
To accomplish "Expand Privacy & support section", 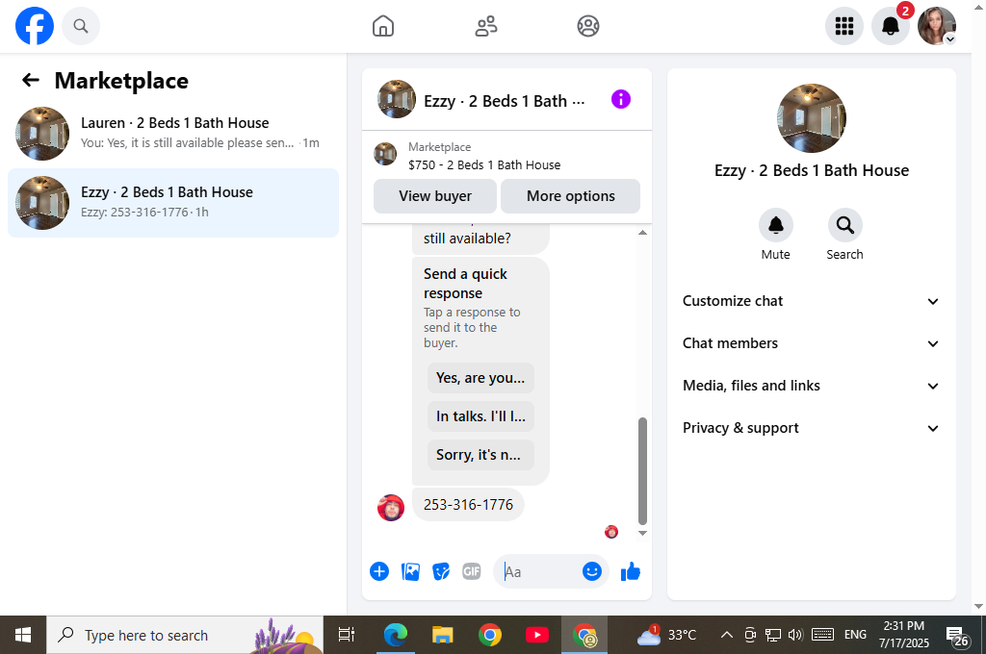I will 811,428.
